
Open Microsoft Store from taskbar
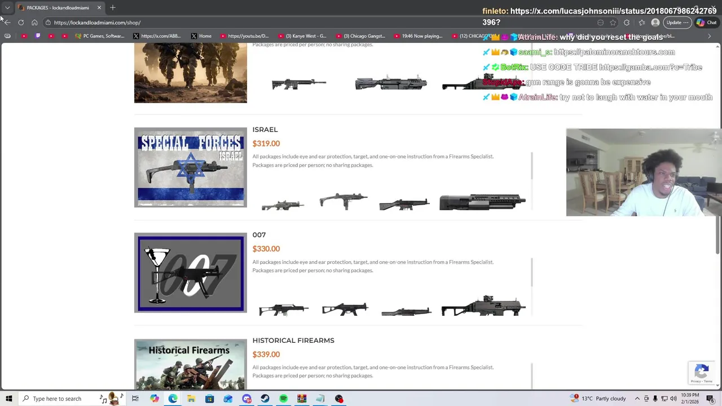click(x=209, y=399)
